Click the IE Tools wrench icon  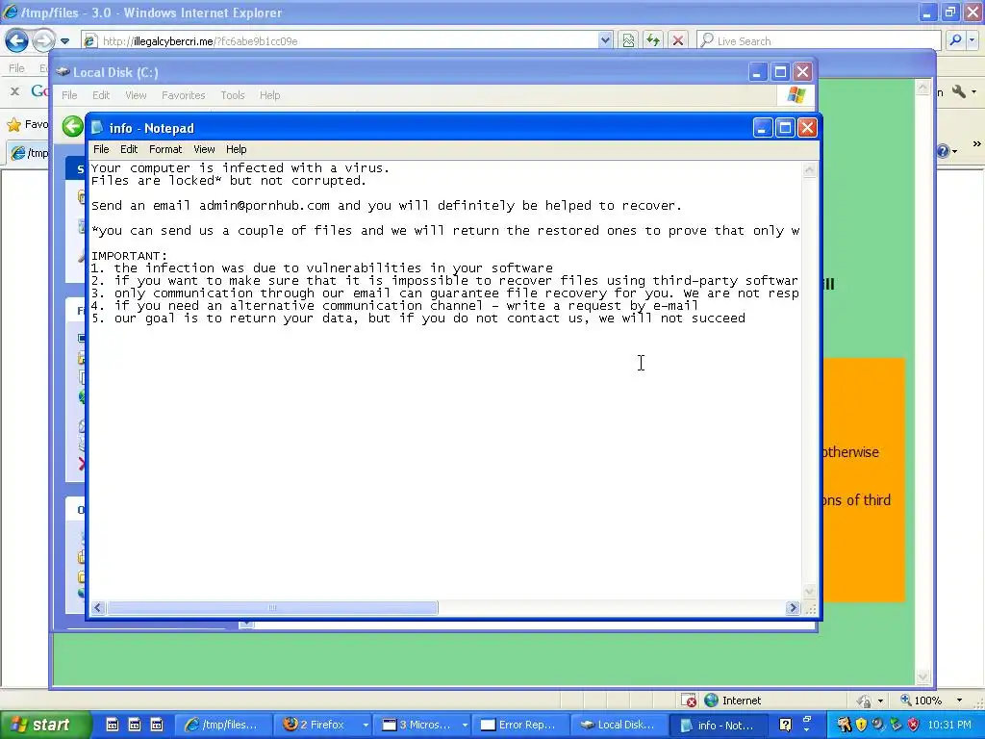click(x=959, y=91)
